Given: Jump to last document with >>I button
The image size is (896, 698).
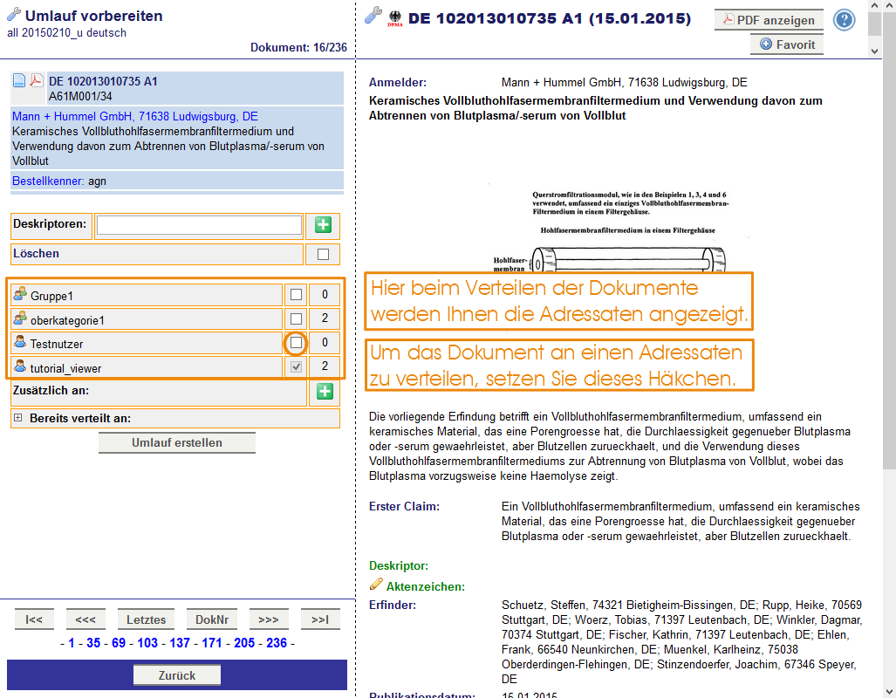Looking at the screenshot, I should click(x=320, y=619).
